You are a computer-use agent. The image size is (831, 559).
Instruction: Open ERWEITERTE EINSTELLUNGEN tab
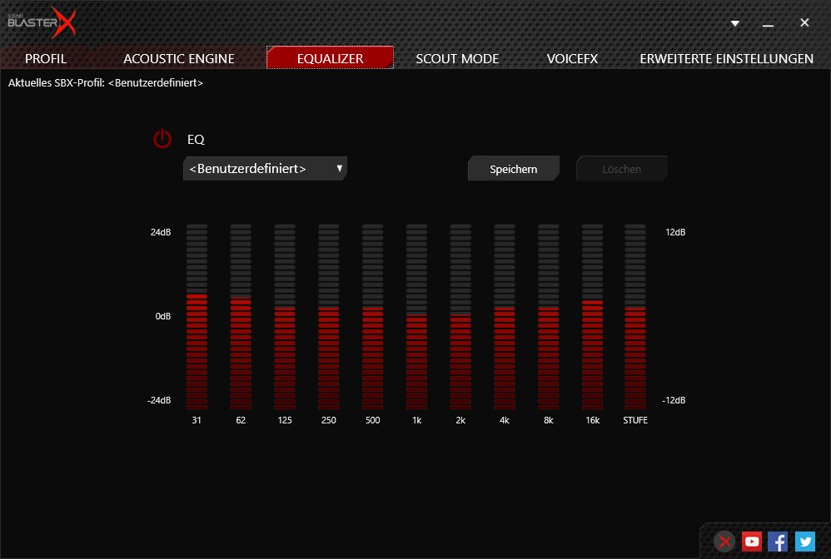click(x=726, y=59)
